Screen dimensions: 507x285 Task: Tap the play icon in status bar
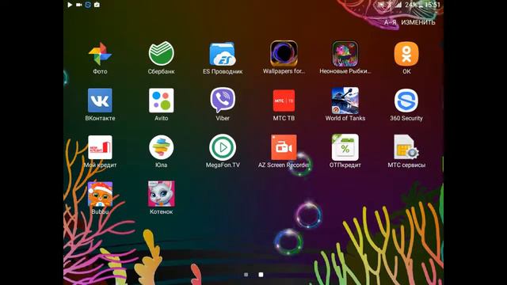pos(70,5)
